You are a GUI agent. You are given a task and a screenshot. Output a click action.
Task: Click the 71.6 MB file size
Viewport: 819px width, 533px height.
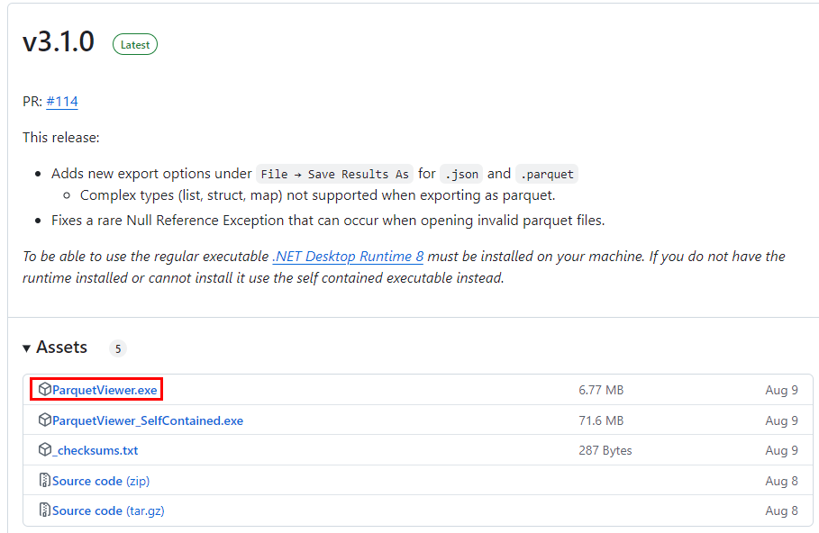click(601, 420)
